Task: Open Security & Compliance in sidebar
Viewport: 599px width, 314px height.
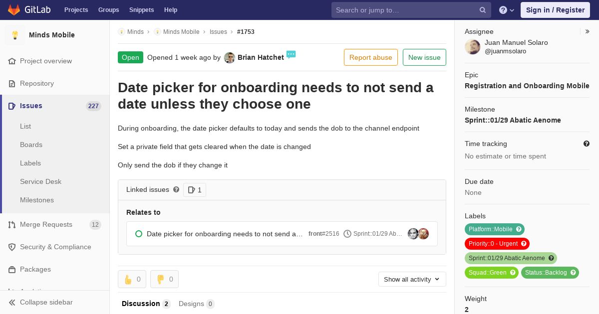Action: 55,247
